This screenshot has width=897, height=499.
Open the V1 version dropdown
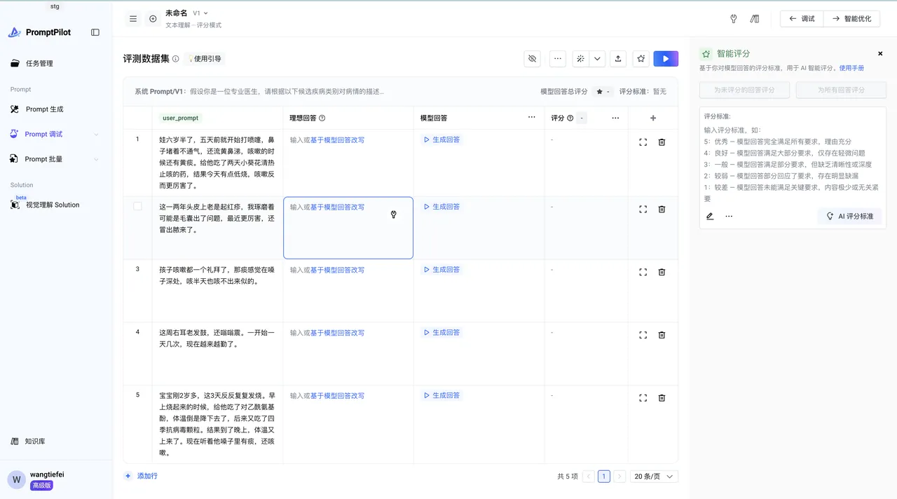coord(200,13)
